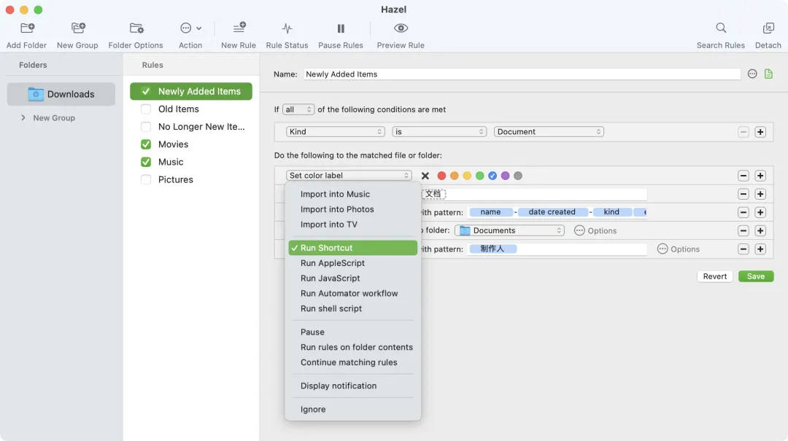Screen dimensions: 788x441
Task: Choose Pause from action menu
Action: [x=353, y=332]
